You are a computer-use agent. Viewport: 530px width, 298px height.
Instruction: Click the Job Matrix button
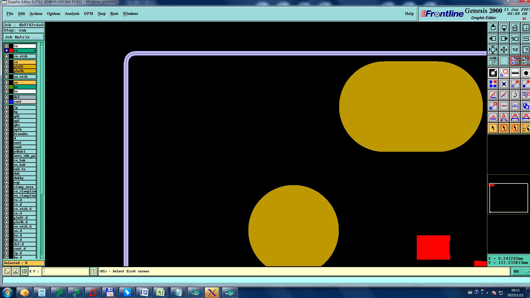coord(23,37)
